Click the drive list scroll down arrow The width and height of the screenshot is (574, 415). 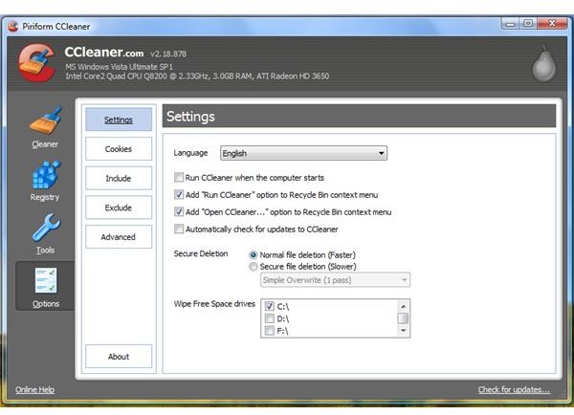pyautogui.click(x=403, y=331)
